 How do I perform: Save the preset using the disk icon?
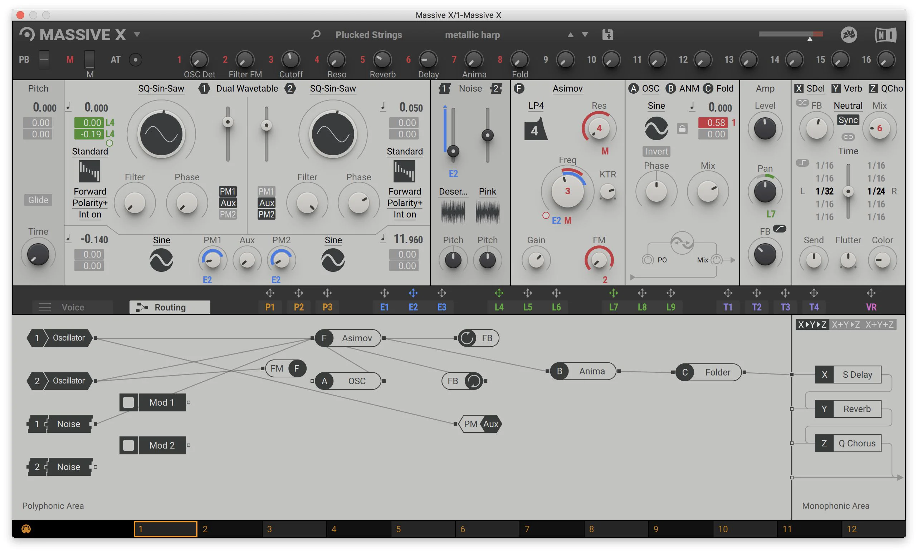click(607, 34)
